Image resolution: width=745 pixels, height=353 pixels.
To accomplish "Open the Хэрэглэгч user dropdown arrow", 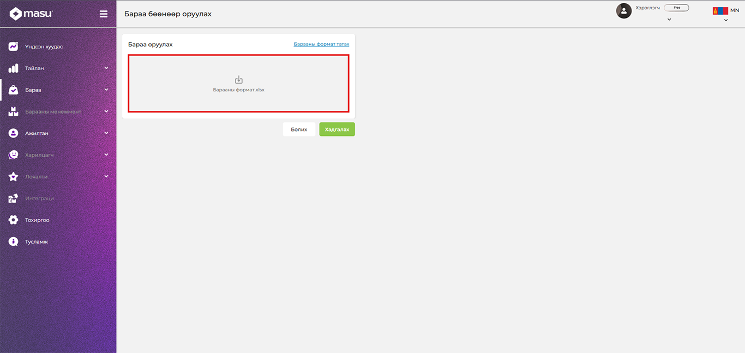I will point(669,20).
